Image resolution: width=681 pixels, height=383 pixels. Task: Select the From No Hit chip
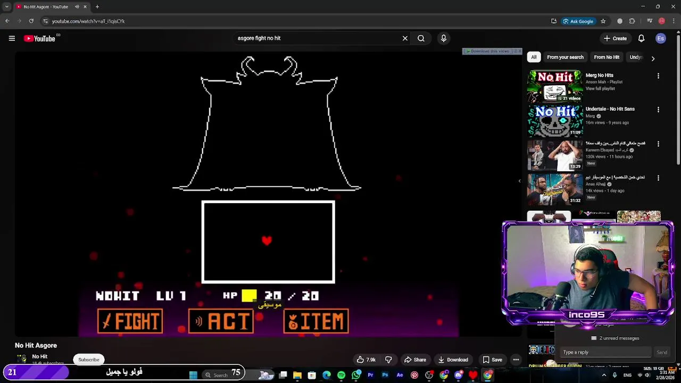(x=607, y=57)
